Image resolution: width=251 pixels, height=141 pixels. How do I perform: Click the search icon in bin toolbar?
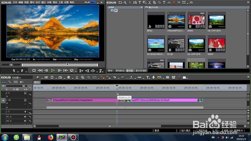(125, 3)
